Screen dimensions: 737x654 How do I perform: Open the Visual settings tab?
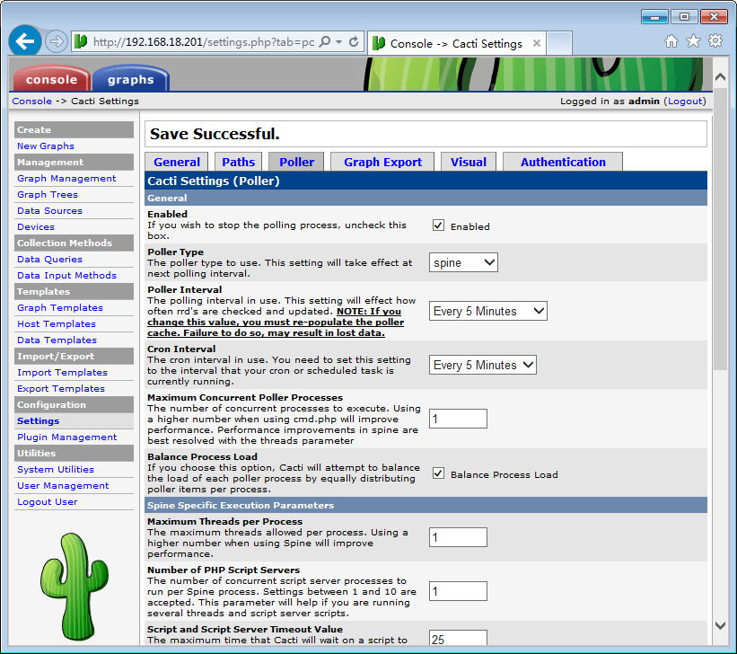click(x=469, y=162)
